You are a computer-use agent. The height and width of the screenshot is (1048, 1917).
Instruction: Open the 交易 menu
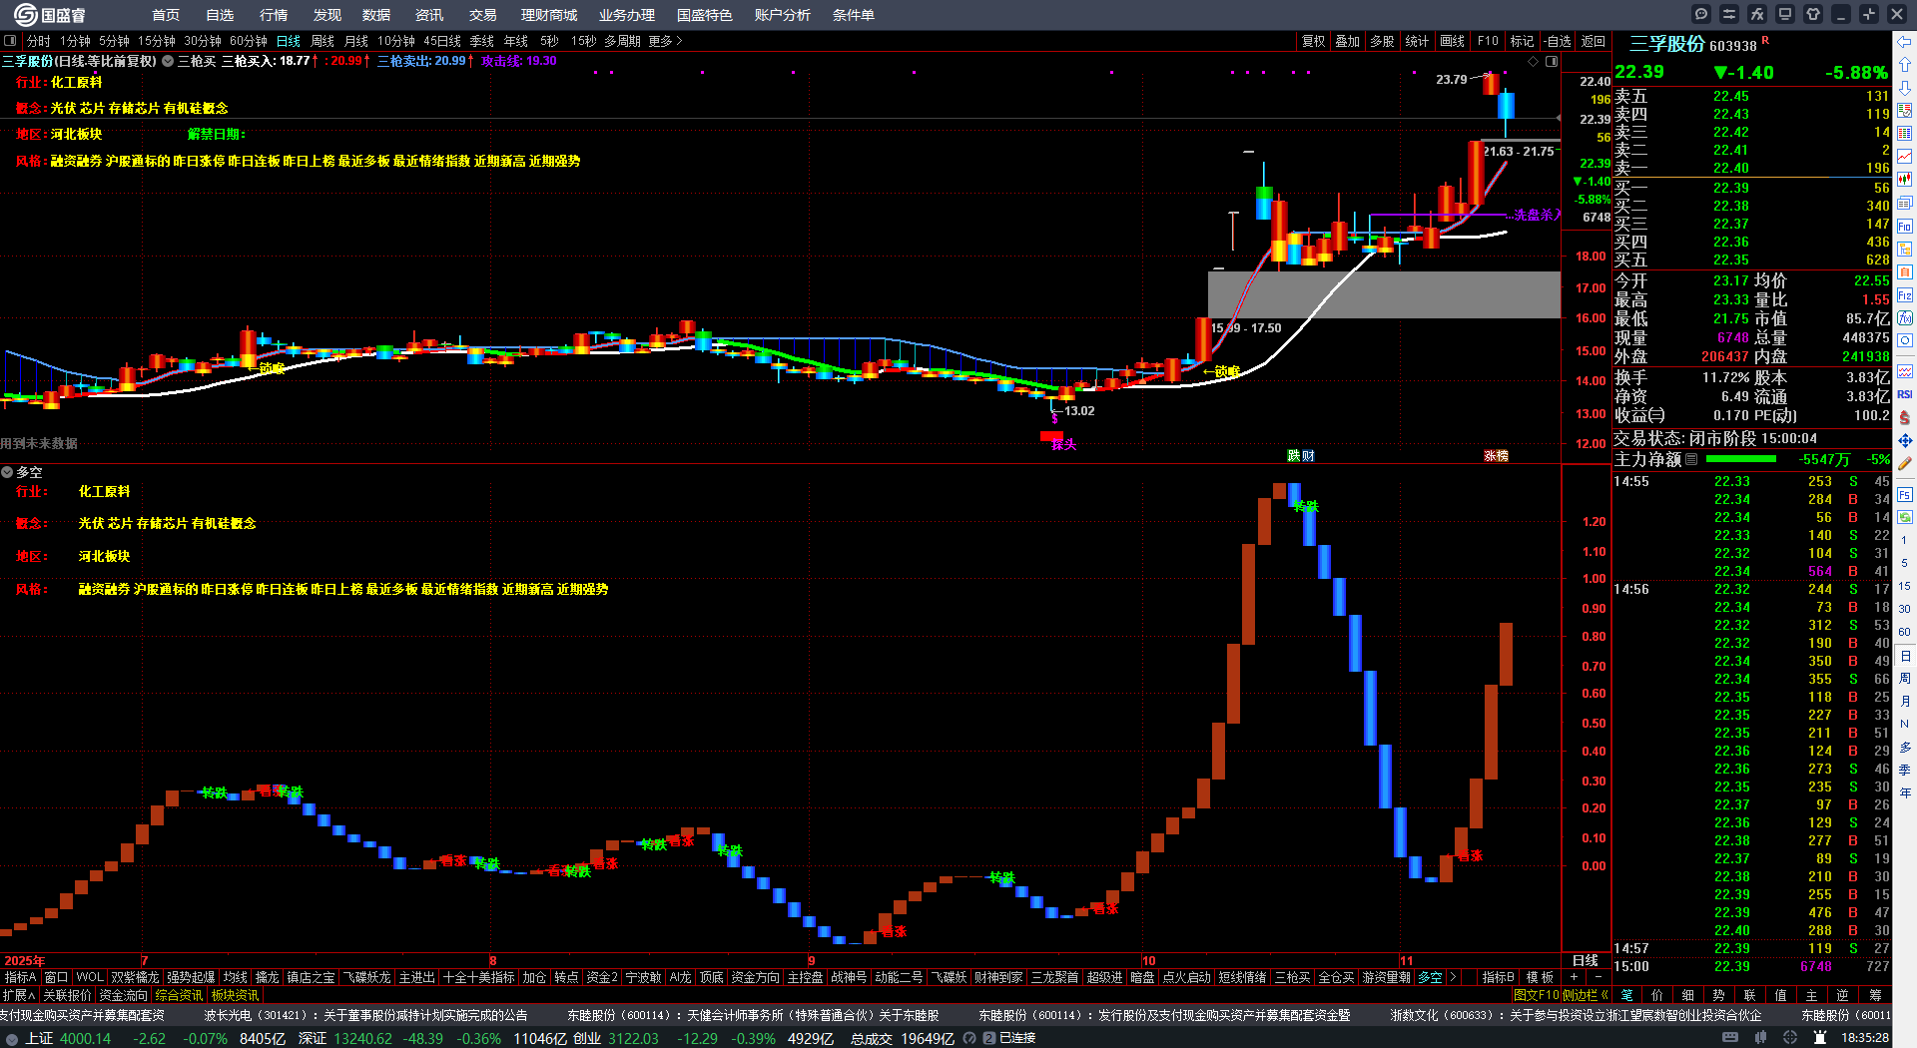pyautogui.click(x=483, y=15)
